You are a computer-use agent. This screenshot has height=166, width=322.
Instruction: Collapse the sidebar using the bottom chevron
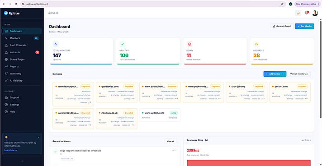[x=22, y=161]
